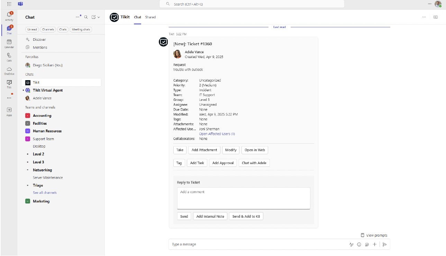Expand the chevron beside the new chat icon
446x256 pixels.
pos(98,17)
